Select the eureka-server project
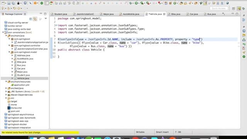This screenshot has height=139, width=247. pyautogui.click(x=15, y=26)
